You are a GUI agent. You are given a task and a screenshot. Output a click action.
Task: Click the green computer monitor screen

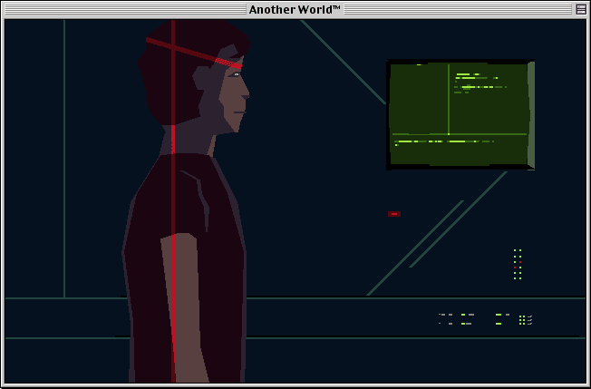pos(460,114)
